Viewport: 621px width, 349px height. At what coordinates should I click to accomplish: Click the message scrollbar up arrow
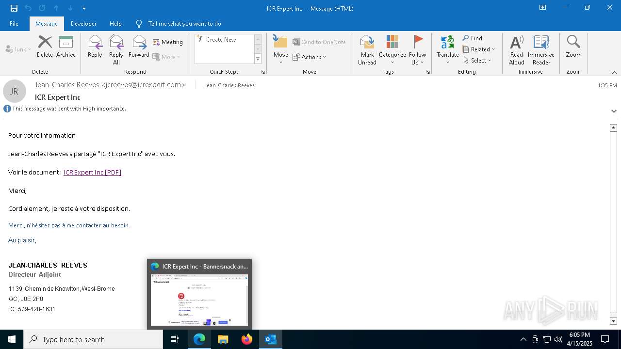(x=613, y=127)
